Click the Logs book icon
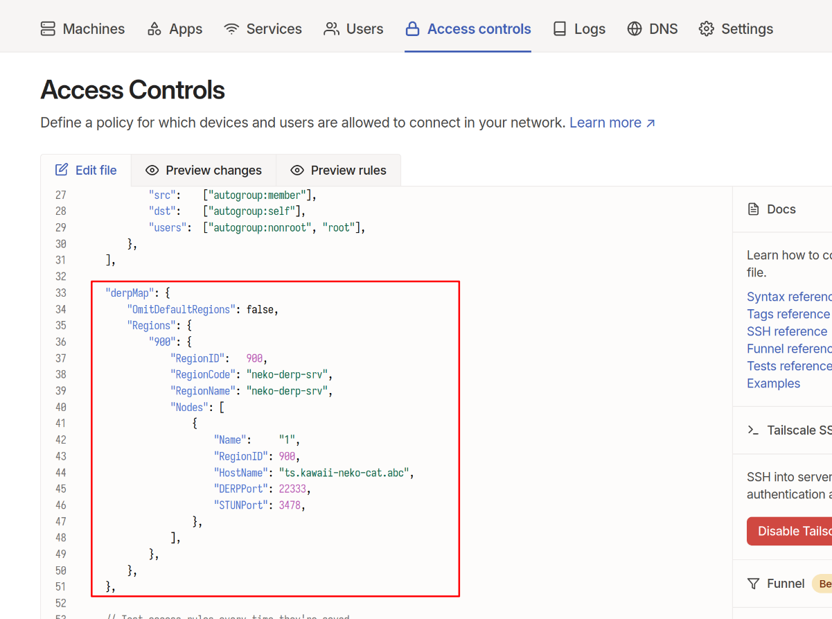This screenshot has width=832, height=619. coord(560,29)
